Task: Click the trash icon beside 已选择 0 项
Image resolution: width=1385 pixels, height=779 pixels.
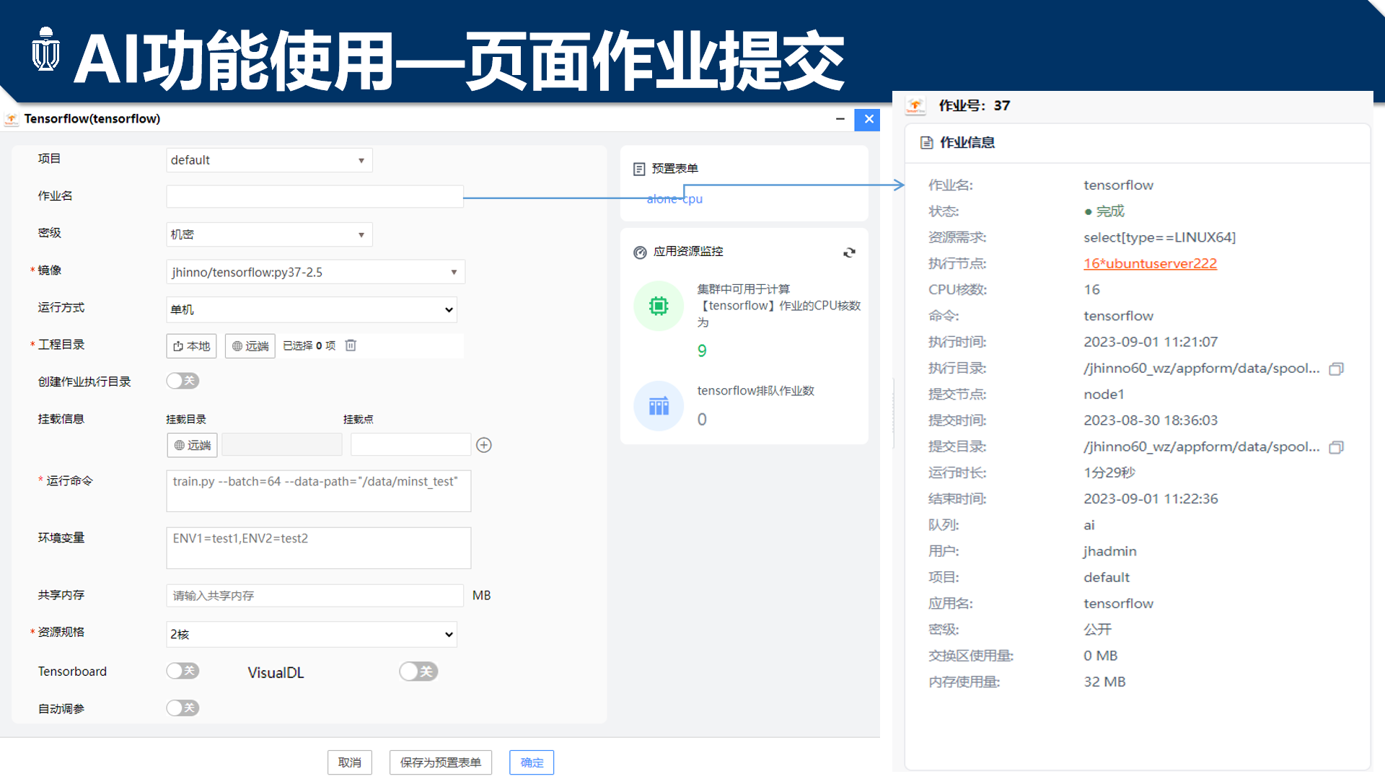Action: tap(351, 346)
